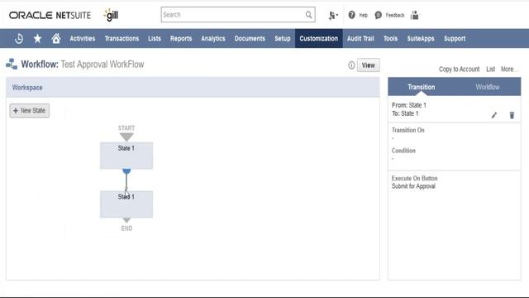Go to the Home icon

click(x=56, y=38)
